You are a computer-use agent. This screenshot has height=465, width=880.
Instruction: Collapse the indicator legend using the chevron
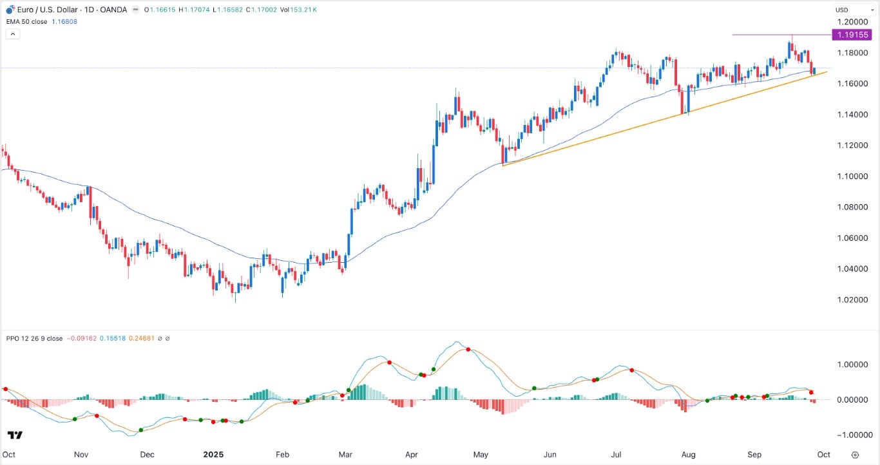click(x=12, y=33)
